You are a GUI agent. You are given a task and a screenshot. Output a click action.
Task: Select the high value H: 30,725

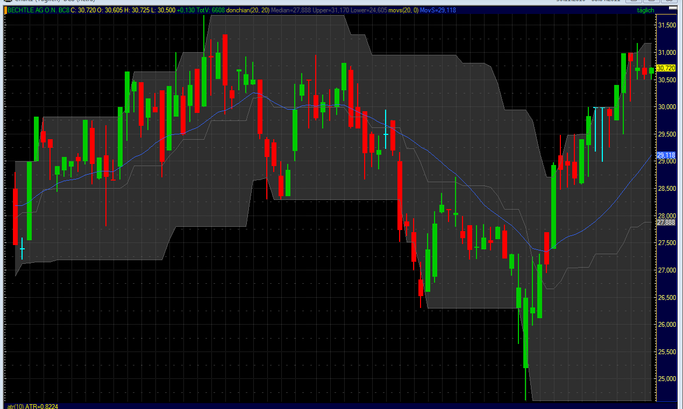137,10
